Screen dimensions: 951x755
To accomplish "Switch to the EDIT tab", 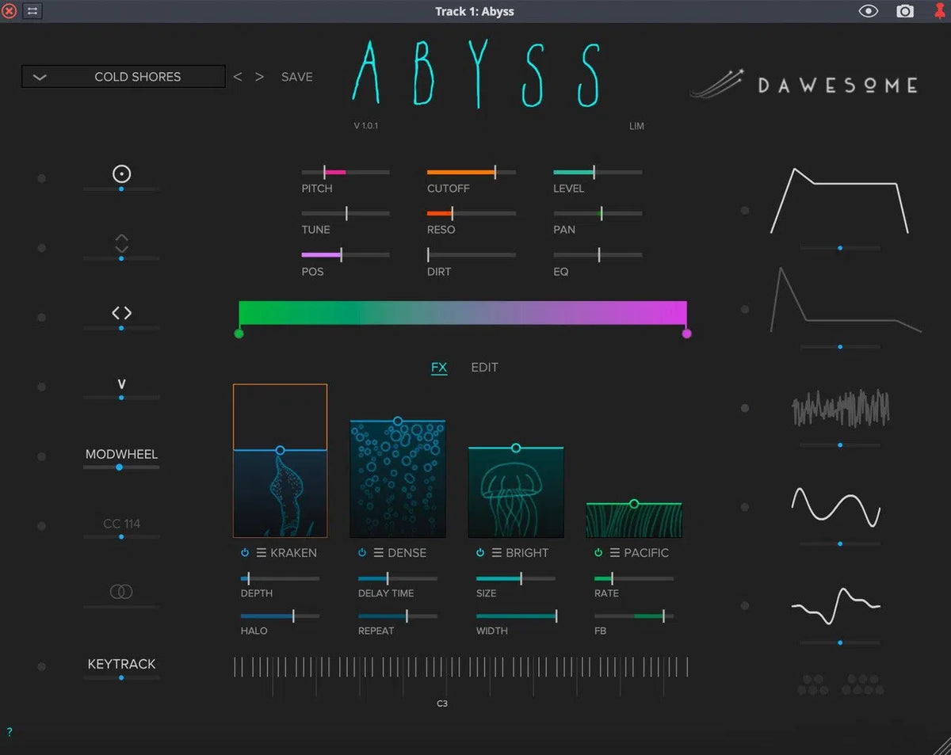I will [x=484, y=368].
